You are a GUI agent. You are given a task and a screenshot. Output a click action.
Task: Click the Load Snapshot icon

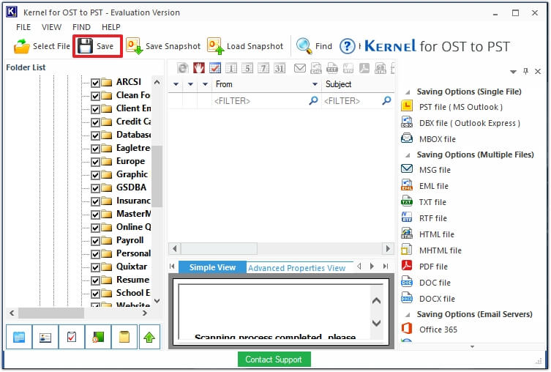point(215,46)
